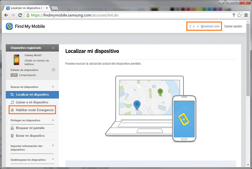Click music note icon of Llamar a mi dispositivo
This screenshot has width=252, height=169.
click(12, 102)
